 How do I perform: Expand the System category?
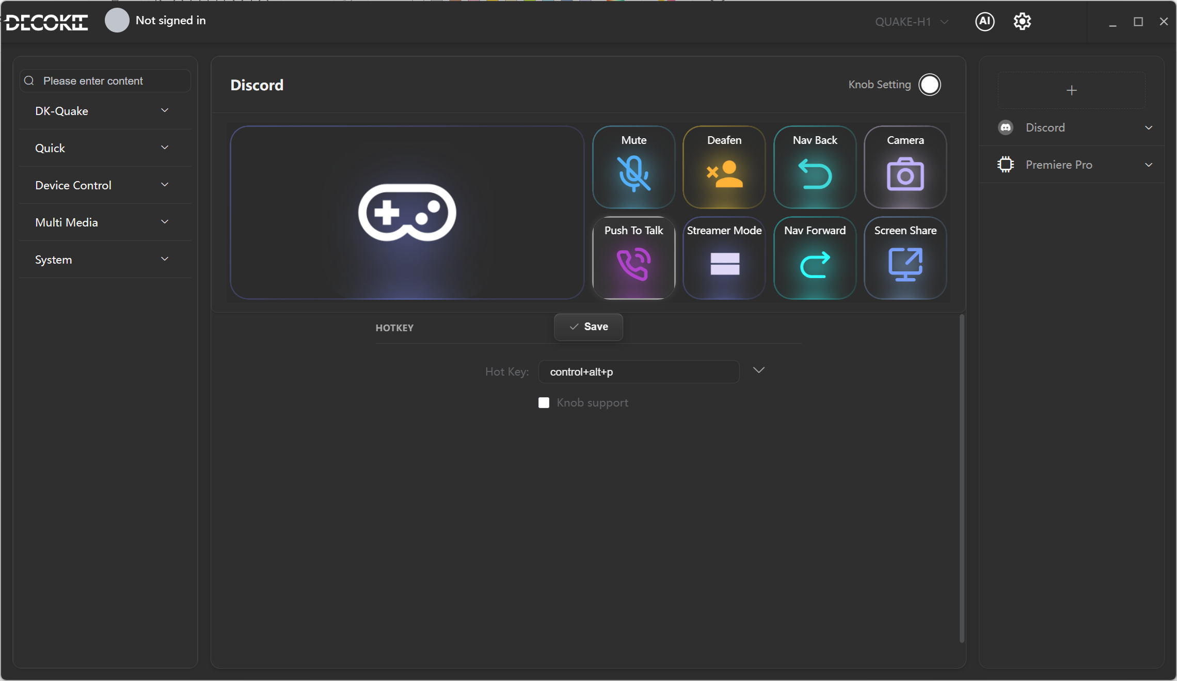pyautogui.click(x=105, y=260)
